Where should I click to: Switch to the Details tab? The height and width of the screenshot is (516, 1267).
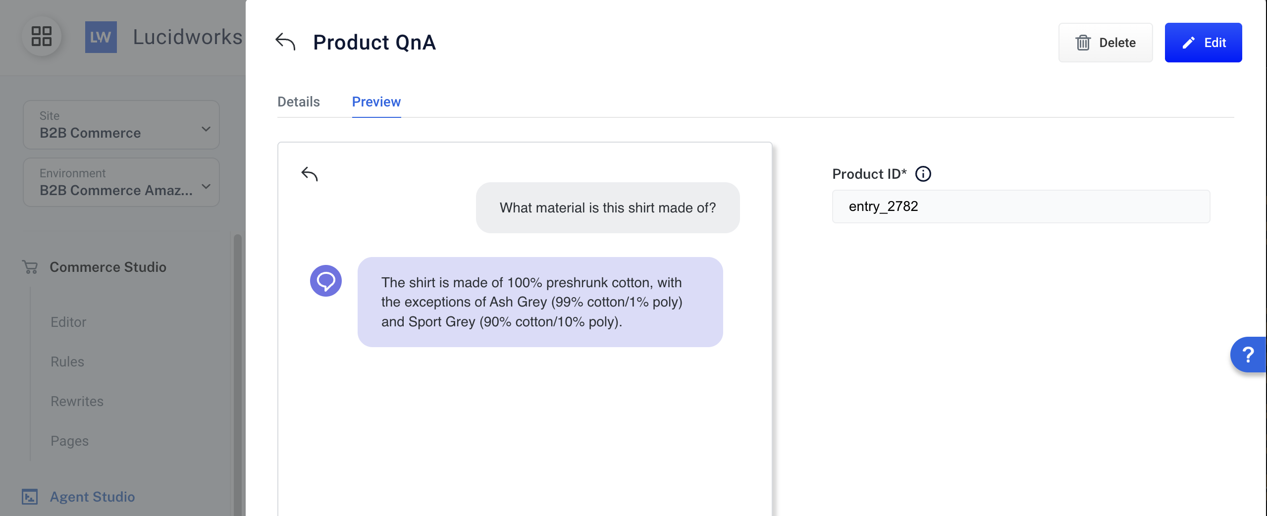[x=299, y=102]
